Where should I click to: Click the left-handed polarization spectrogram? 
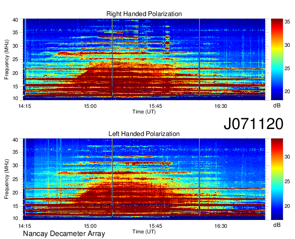pyautogui.click(x=144, y=179)
